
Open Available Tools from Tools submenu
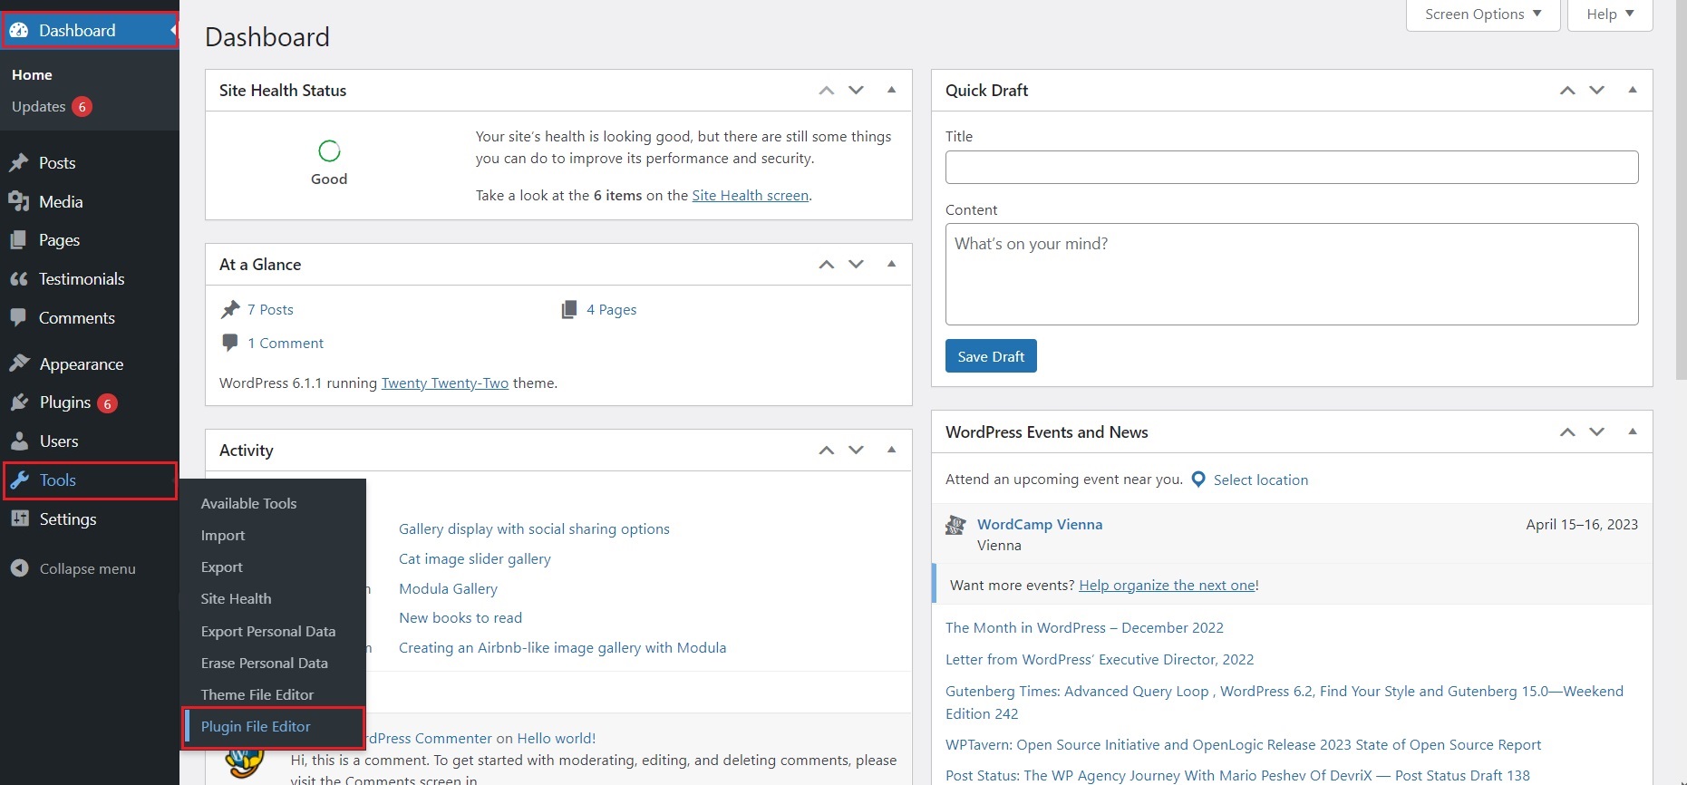[248, 503]
